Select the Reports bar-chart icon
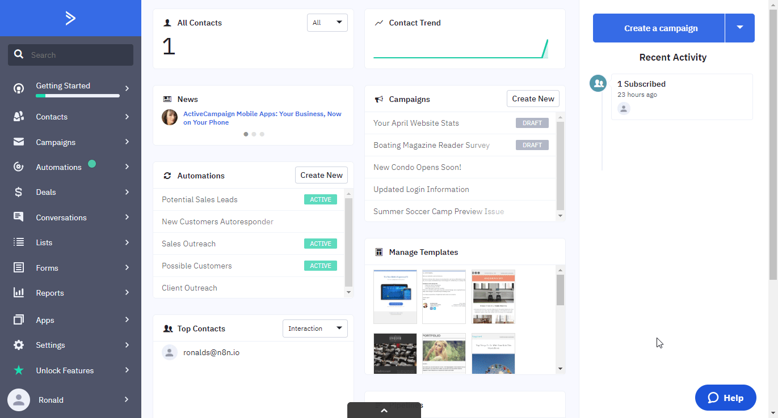778x418 pixels. tap(19, 293)
